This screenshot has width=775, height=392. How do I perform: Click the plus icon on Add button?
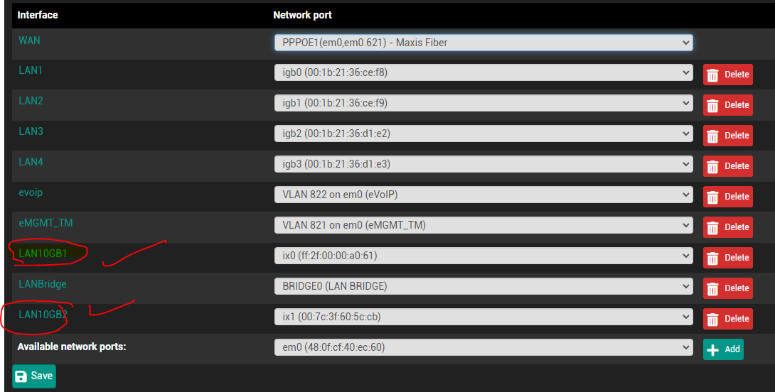[x=712, y=349]
